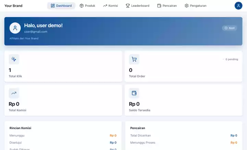Viewport: 247px width, 150px height.
Task: Click the user@gmail.com email text
Action: 38,32
